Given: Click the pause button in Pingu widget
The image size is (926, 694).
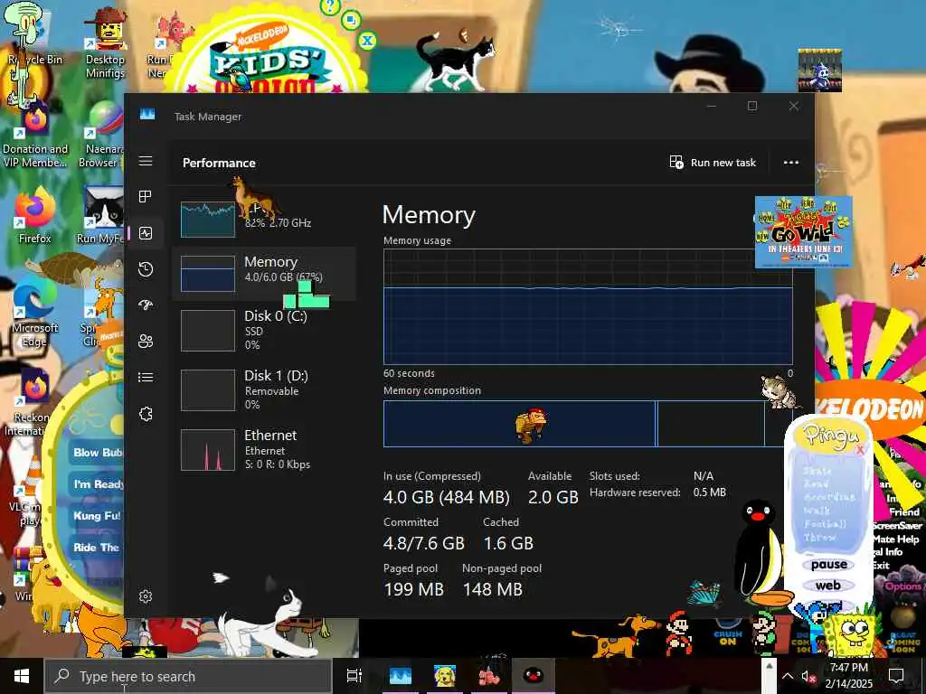Looking at the screenshot, I should (828, 565).
